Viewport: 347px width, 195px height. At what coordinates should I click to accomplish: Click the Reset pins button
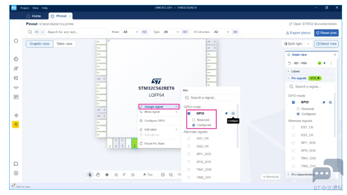click(326, 33)
